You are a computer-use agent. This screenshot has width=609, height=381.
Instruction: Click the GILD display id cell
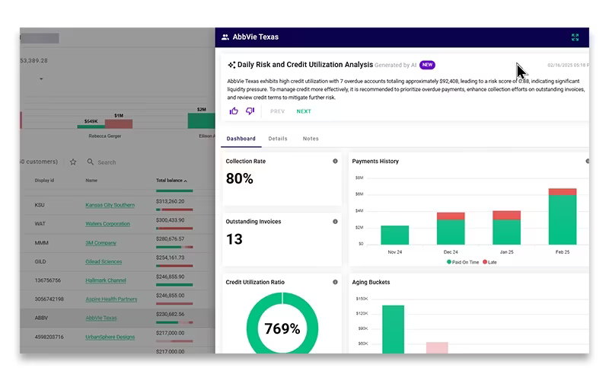40,261
